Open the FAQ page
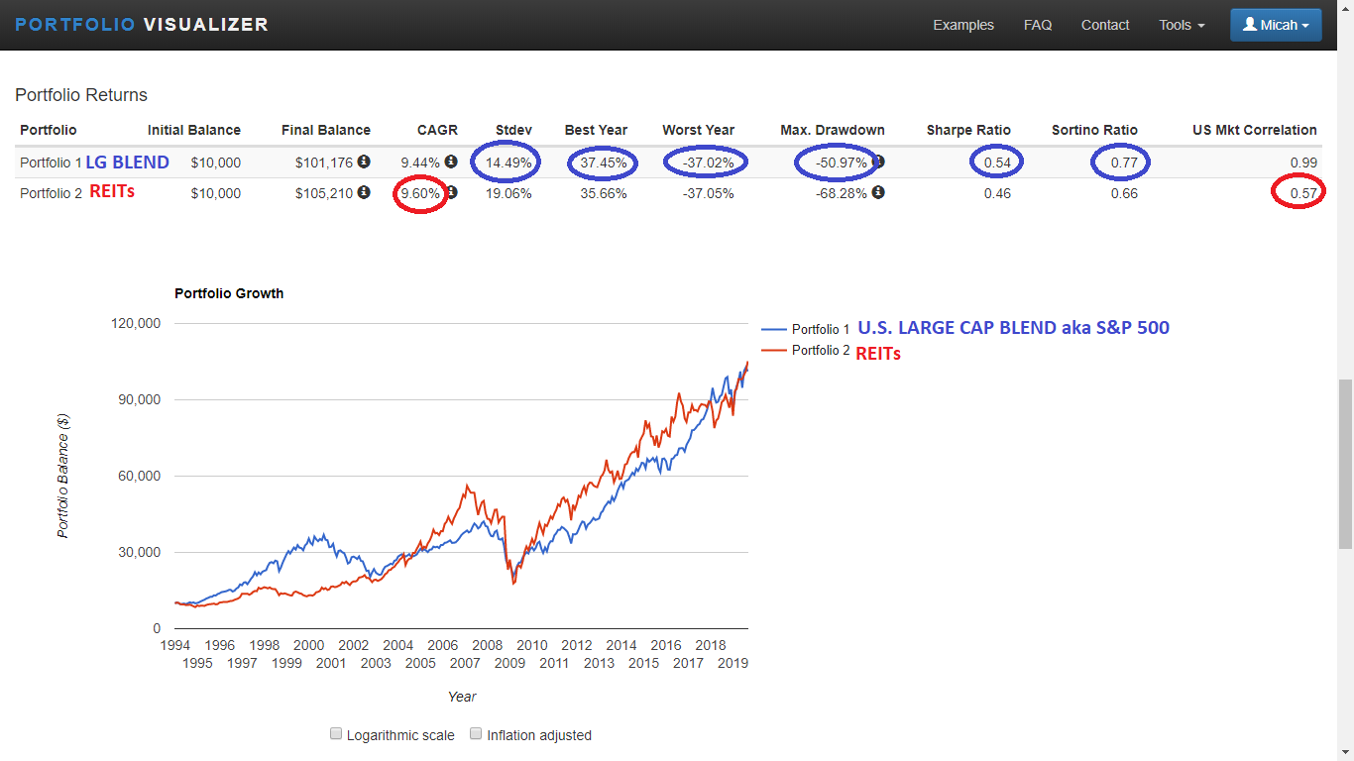1354x761 pixels. pyautogui.click(x=1038, y=25)
